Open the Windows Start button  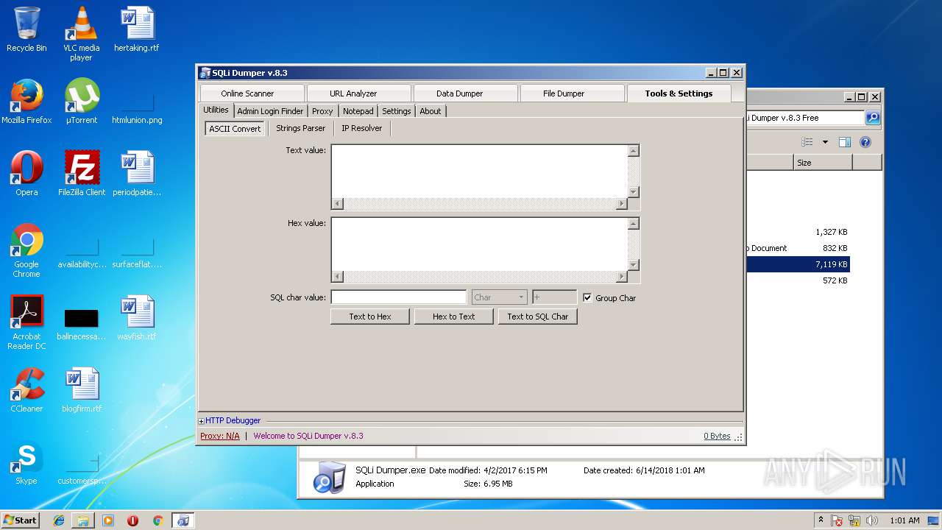click(x=21, y=520)
